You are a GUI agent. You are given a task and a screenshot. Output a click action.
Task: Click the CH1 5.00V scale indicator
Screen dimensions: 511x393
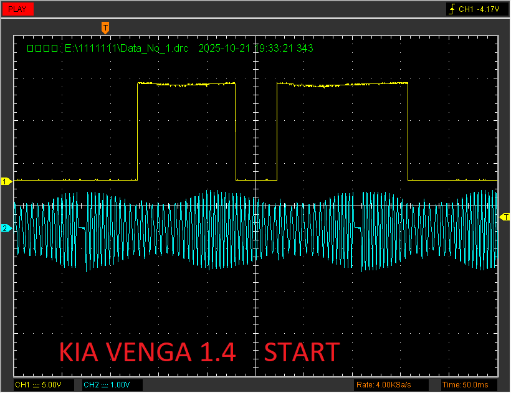pos(42,384)
